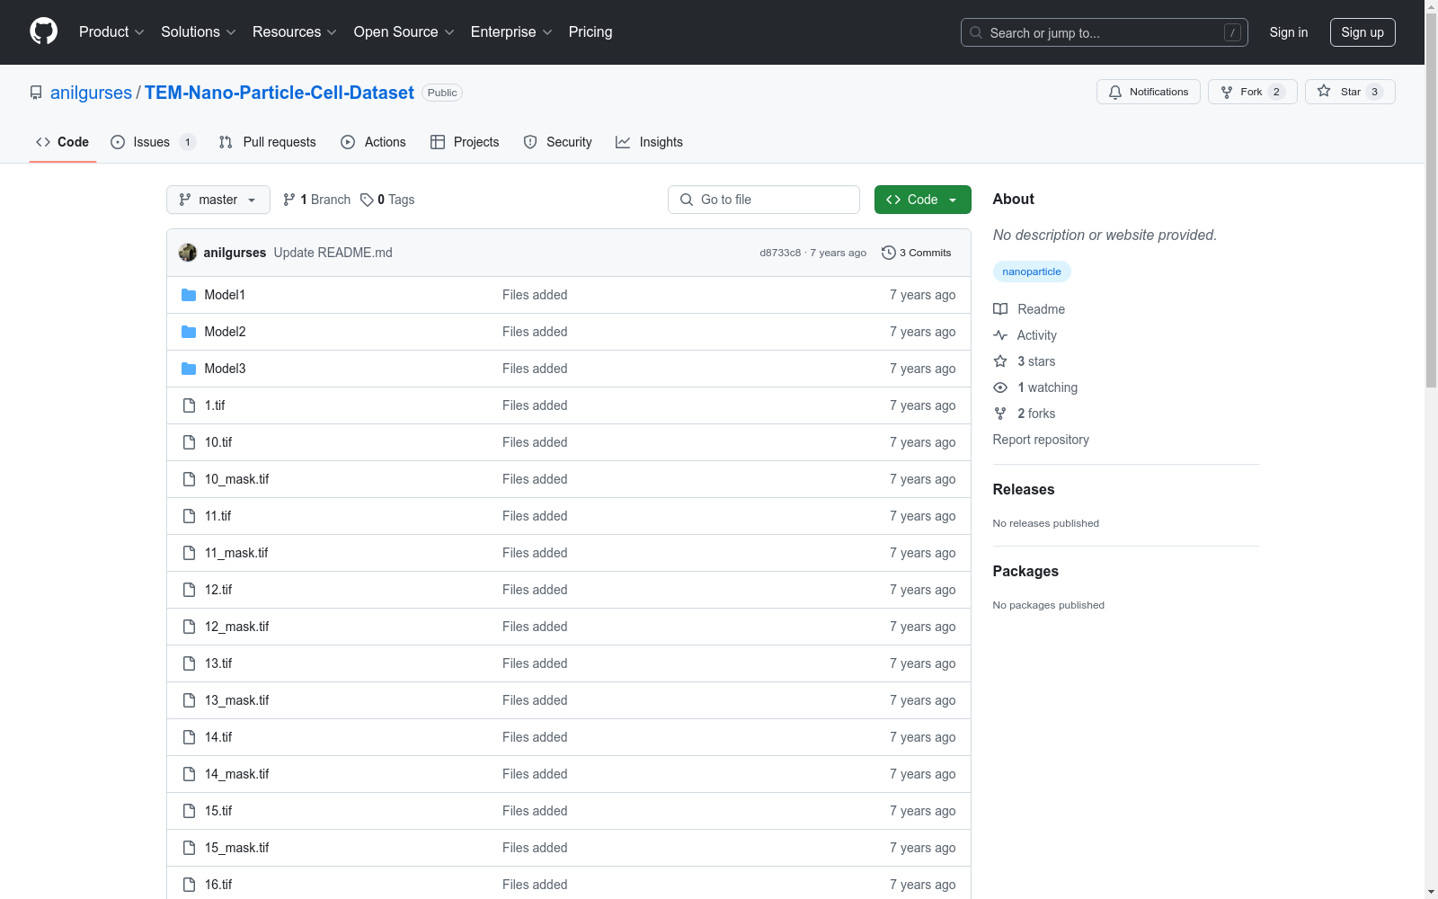The height and width of the screenshot is (899, 1438).
Task: Expand the master branch dropdown
Action: [x=218, y=200]
